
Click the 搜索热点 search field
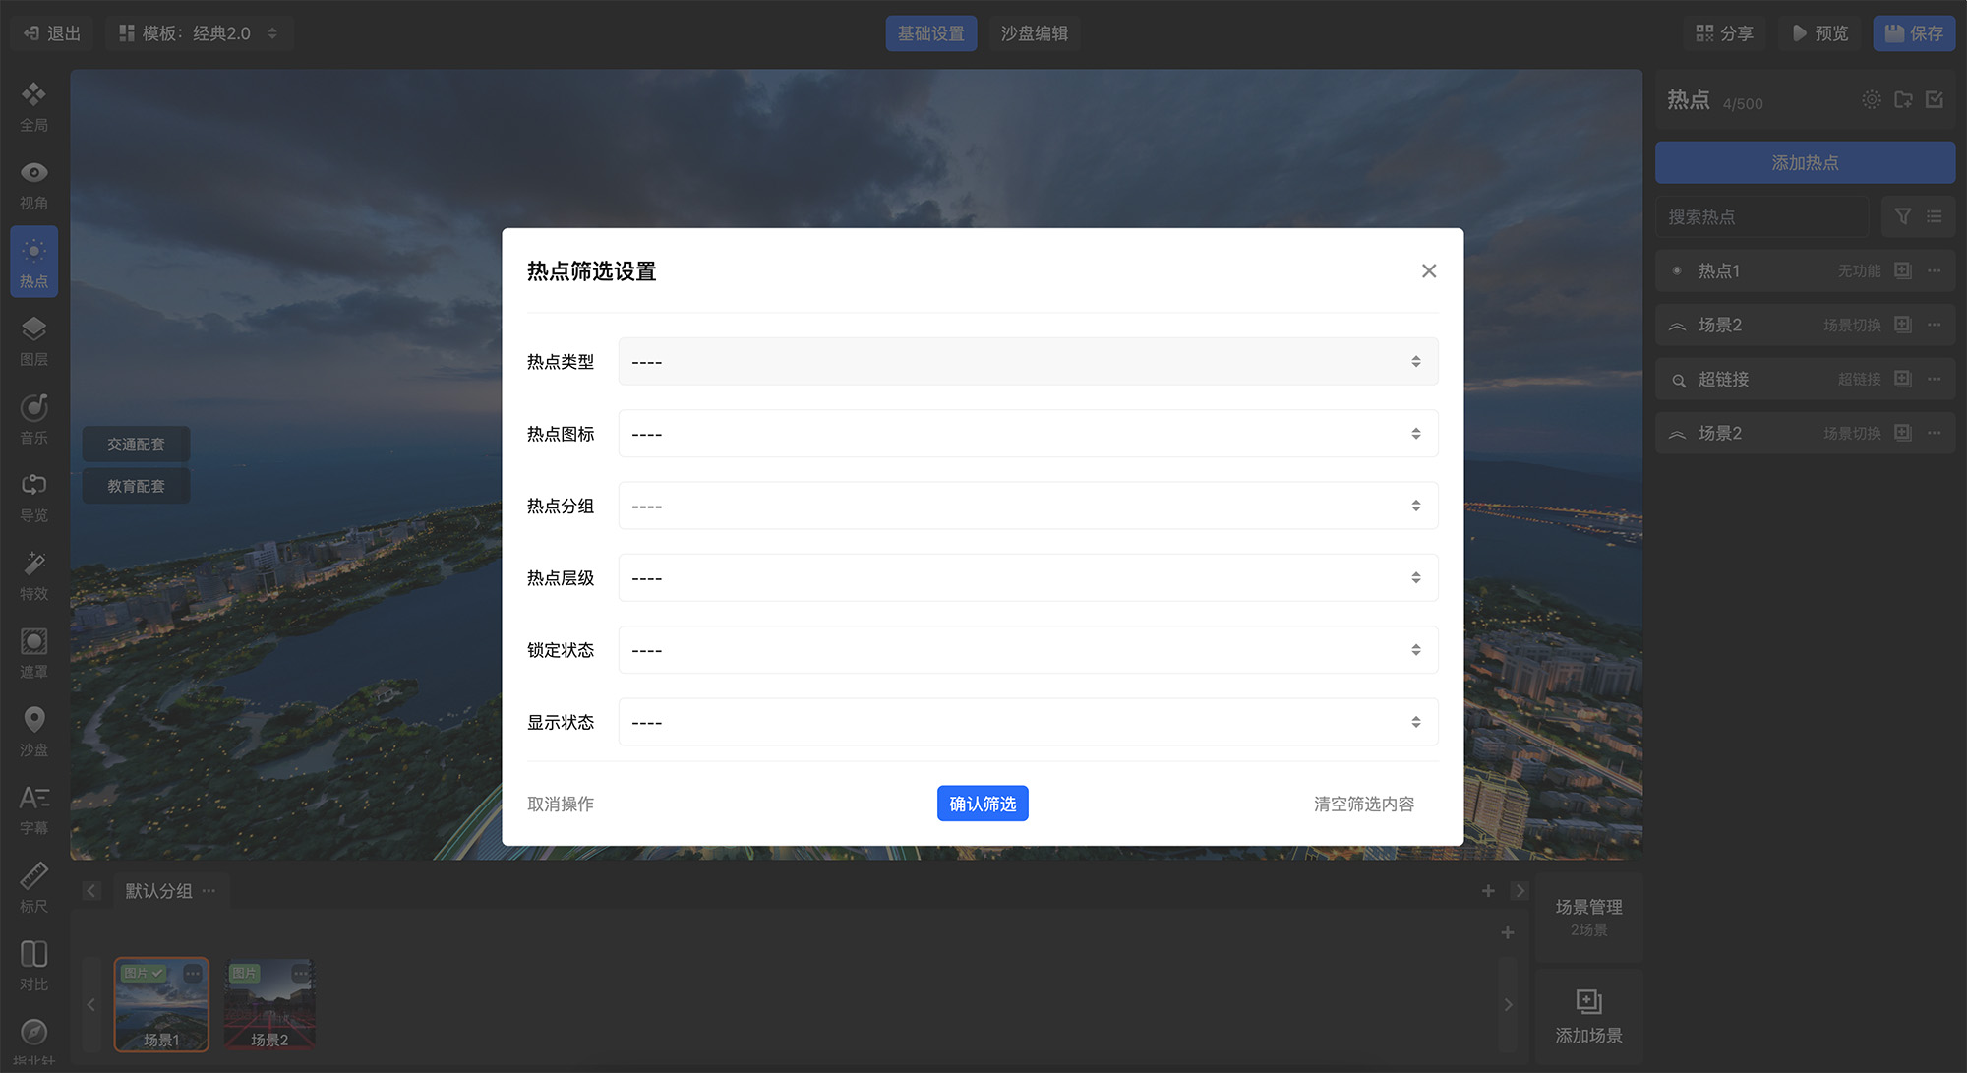pos(1760,216)
